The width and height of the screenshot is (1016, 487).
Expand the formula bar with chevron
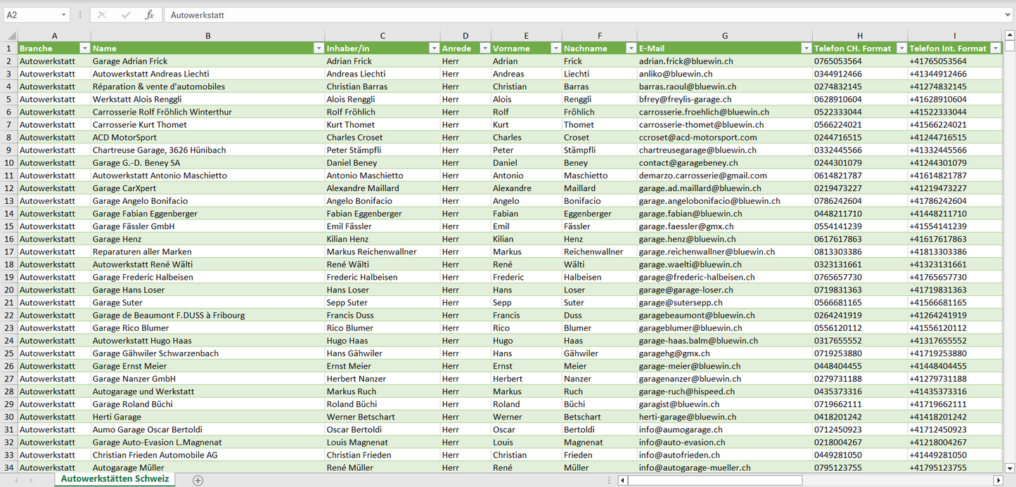pyautogui.click(x=1008, y=15)
